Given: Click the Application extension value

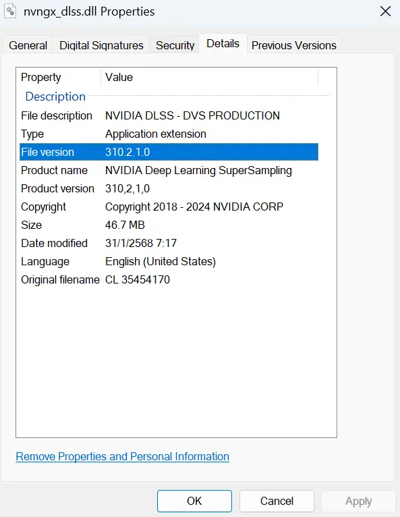Looking at the screenshot, I should click(156, 134).
